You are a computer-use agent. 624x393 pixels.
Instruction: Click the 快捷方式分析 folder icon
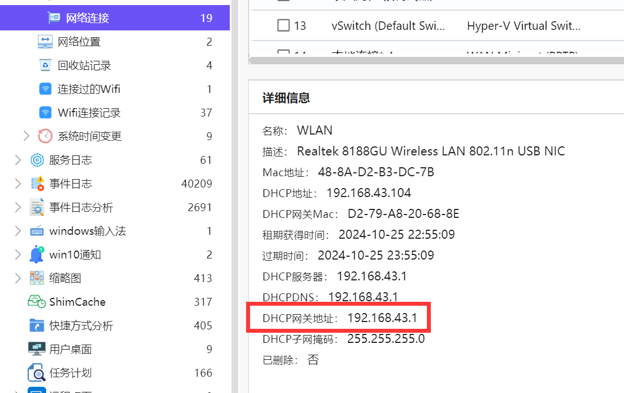[37, 325]
